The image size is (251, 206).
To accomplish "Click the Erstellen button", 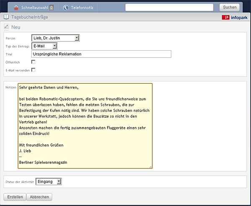I will pyautogui.click(x=15, y=197).
